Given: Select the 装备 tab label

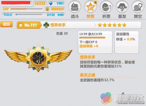Looking at the screenshot, I should 91,16.
